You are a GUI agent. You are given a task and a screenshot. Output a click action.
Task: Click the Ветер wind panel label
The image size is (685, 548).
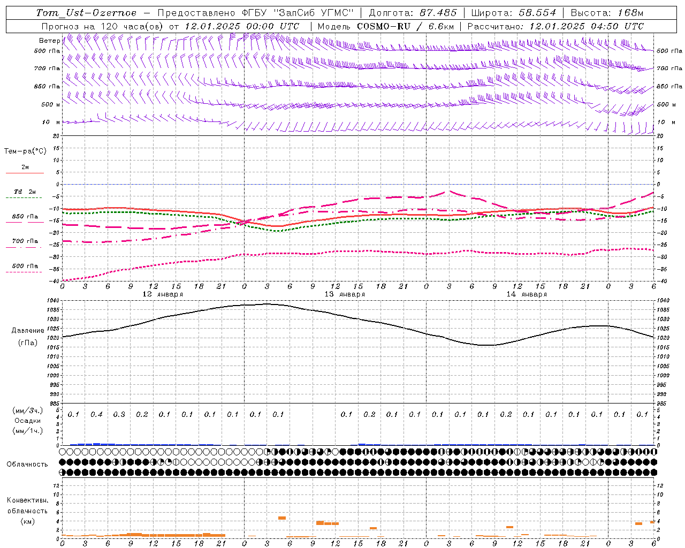[x=49, y=41]
